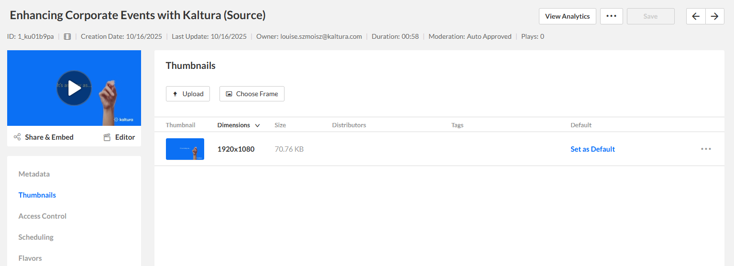Click the Upload thumbnail button
734x266 pixels.
[x=188, y=94]
